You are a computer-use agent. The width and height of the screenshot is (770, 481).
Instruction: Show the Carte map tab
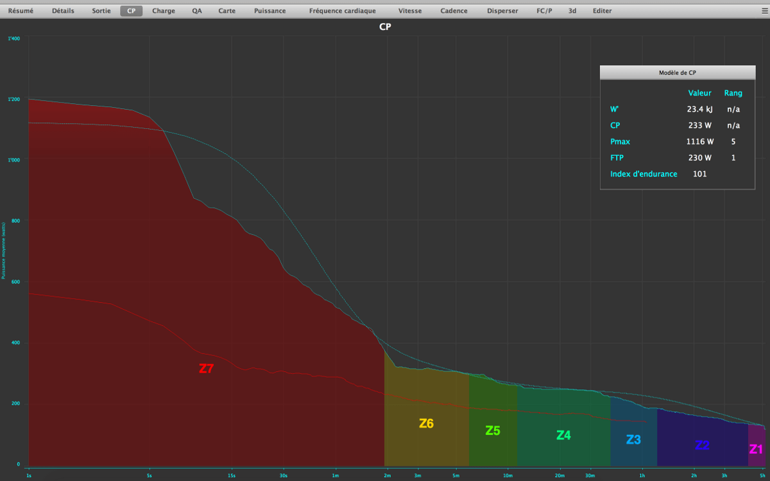coord(227,11)
